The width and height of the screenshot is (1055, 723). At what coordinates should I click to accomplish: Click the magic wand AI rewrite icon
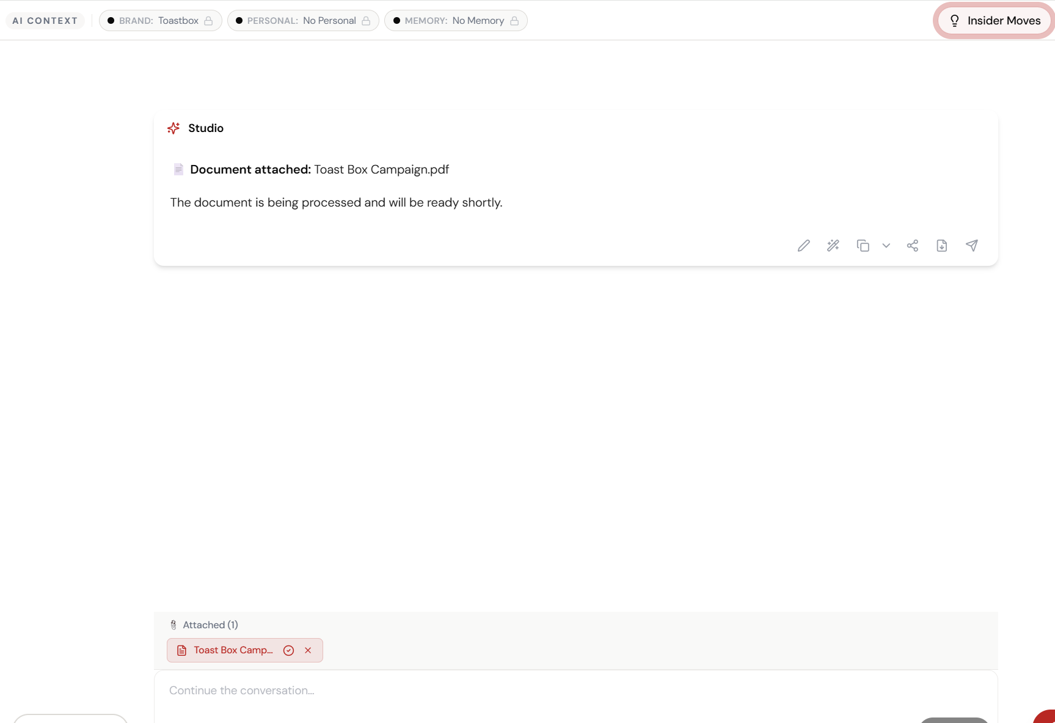(x=833, y=245)
